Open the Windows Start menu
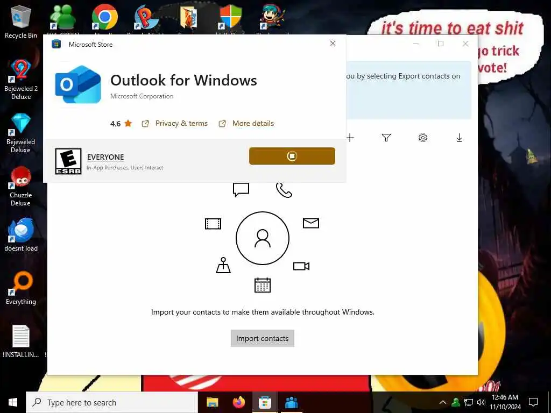Viewport: 551px width, 413px height. tap(13, 402)
